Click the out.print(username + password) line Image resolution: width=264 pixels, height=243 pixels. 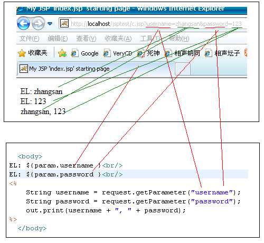click(106, 210)
